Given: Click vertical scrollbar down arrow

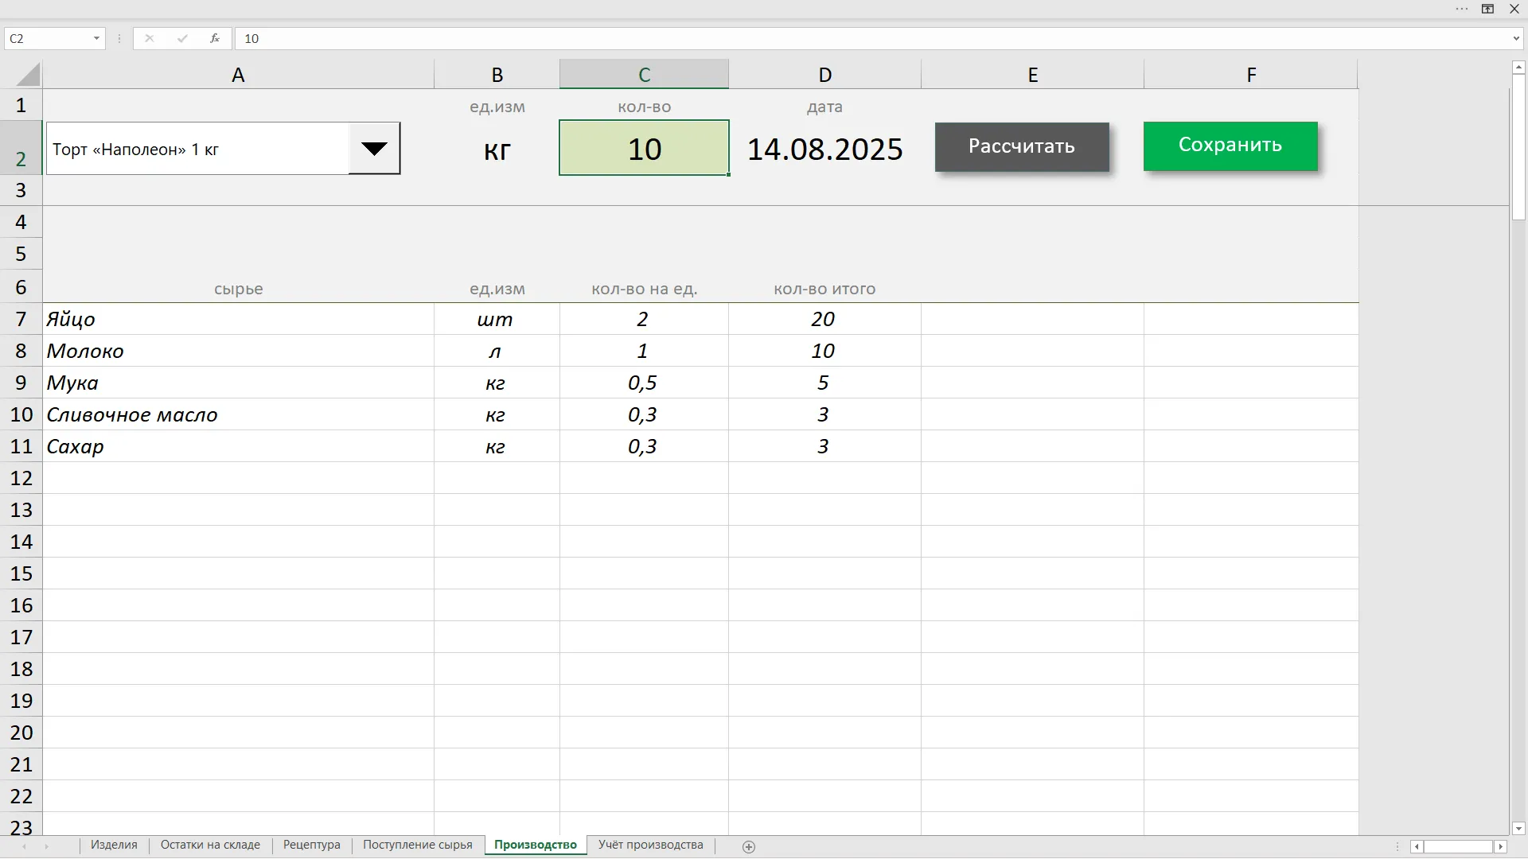Looking at the screenshot, I should pos(1518,828).
